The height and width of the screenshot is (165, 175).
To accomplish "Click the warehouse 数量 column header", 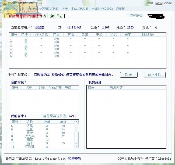I will coord(47,122).
